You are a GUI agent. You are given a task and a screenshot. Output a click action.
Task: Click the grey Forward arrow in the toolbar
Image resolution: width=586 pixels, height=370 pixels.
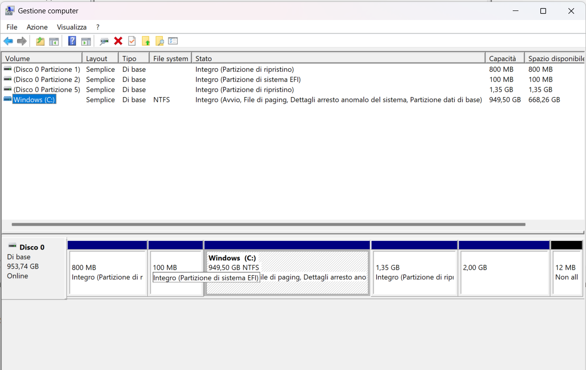[22, 41]
